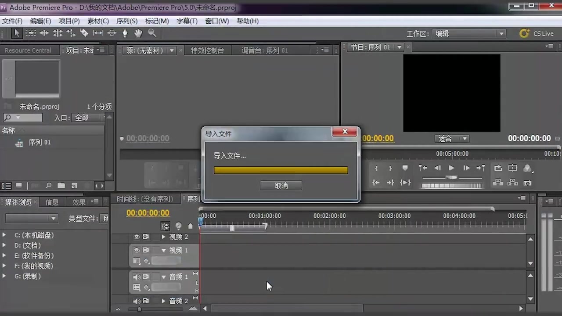Step forward one frame in Program monitor
This screenshot has width=562, height=316.
pyautogui.click(x=466, y=168)
